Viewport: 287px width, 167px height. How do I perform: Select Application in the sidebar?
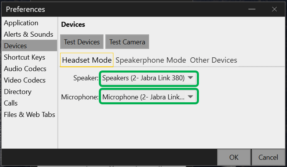(21, 23)
